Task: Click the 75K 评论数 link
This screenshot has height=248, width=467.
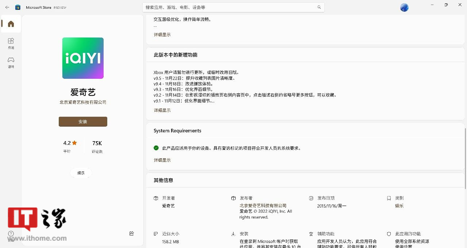Action: click(x=97, y=146)
